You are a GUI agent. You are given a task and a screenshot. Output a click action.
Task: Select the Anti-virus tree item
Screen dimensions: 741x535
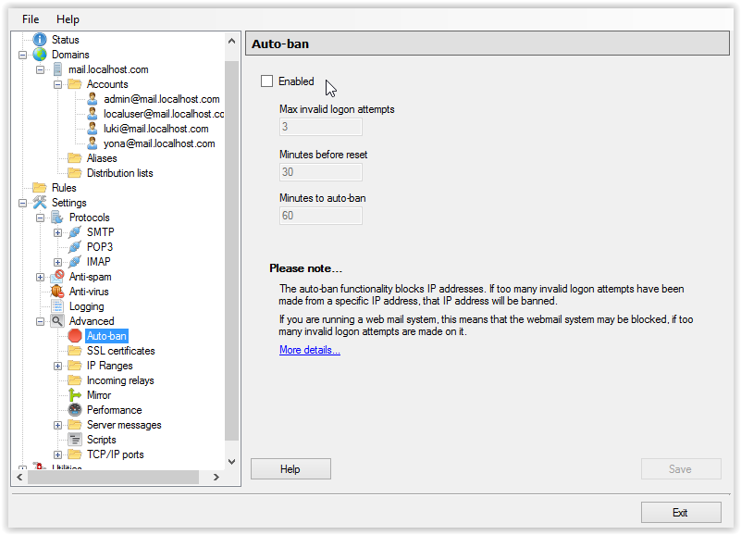click(89, 292)
